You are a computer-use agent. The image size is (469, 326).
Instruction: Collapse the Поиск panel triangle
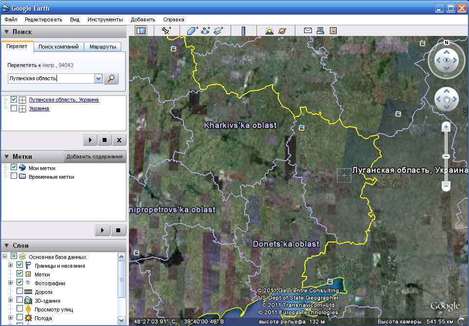[x=6, y=32]
